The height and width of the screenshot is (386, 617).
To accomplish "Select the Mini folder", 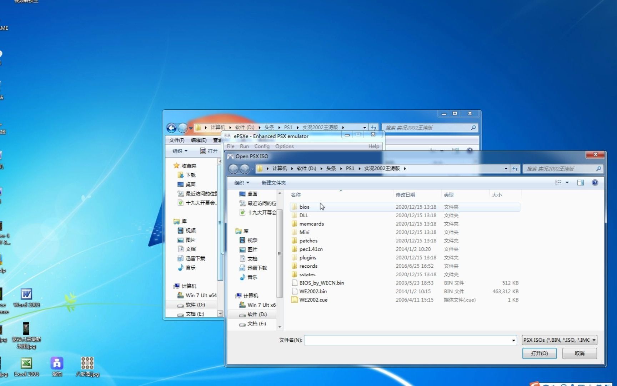I will pyautogui.click(x=405, y=232).
